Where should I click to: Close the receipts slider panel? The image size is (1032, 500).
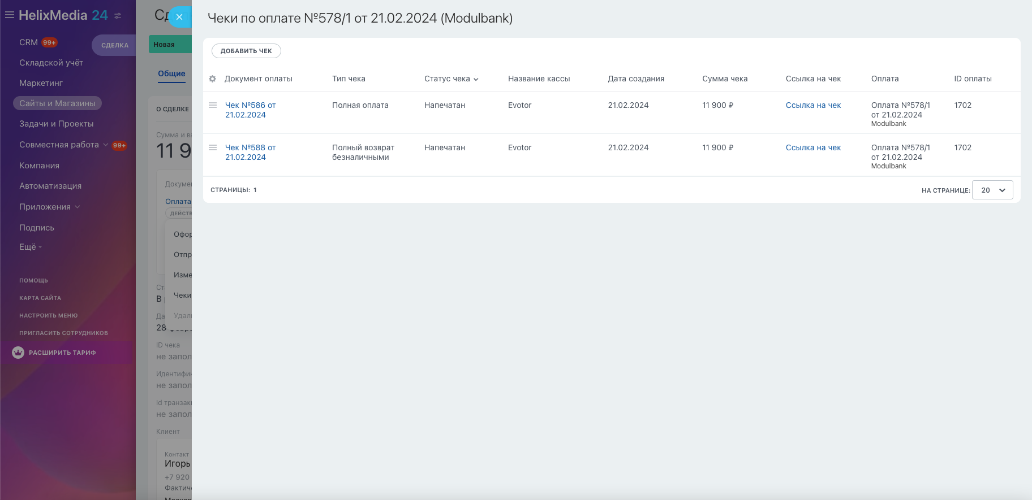click(179, 17)
